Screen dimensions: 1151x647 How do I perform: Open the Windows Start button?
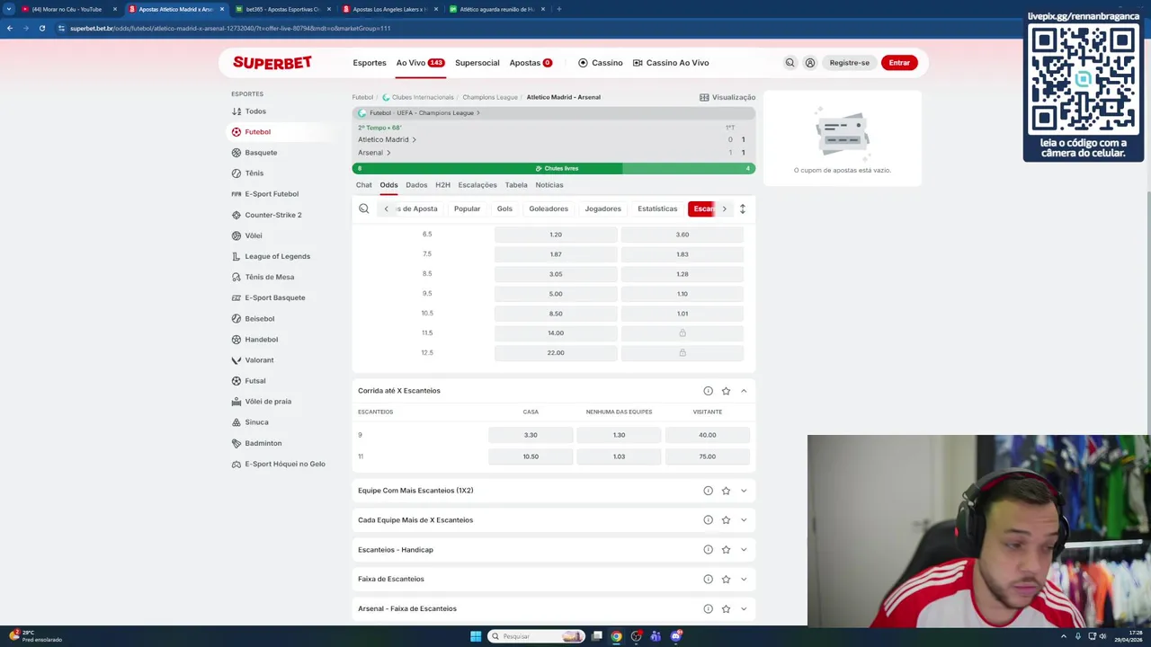click(x=476, y=636)
